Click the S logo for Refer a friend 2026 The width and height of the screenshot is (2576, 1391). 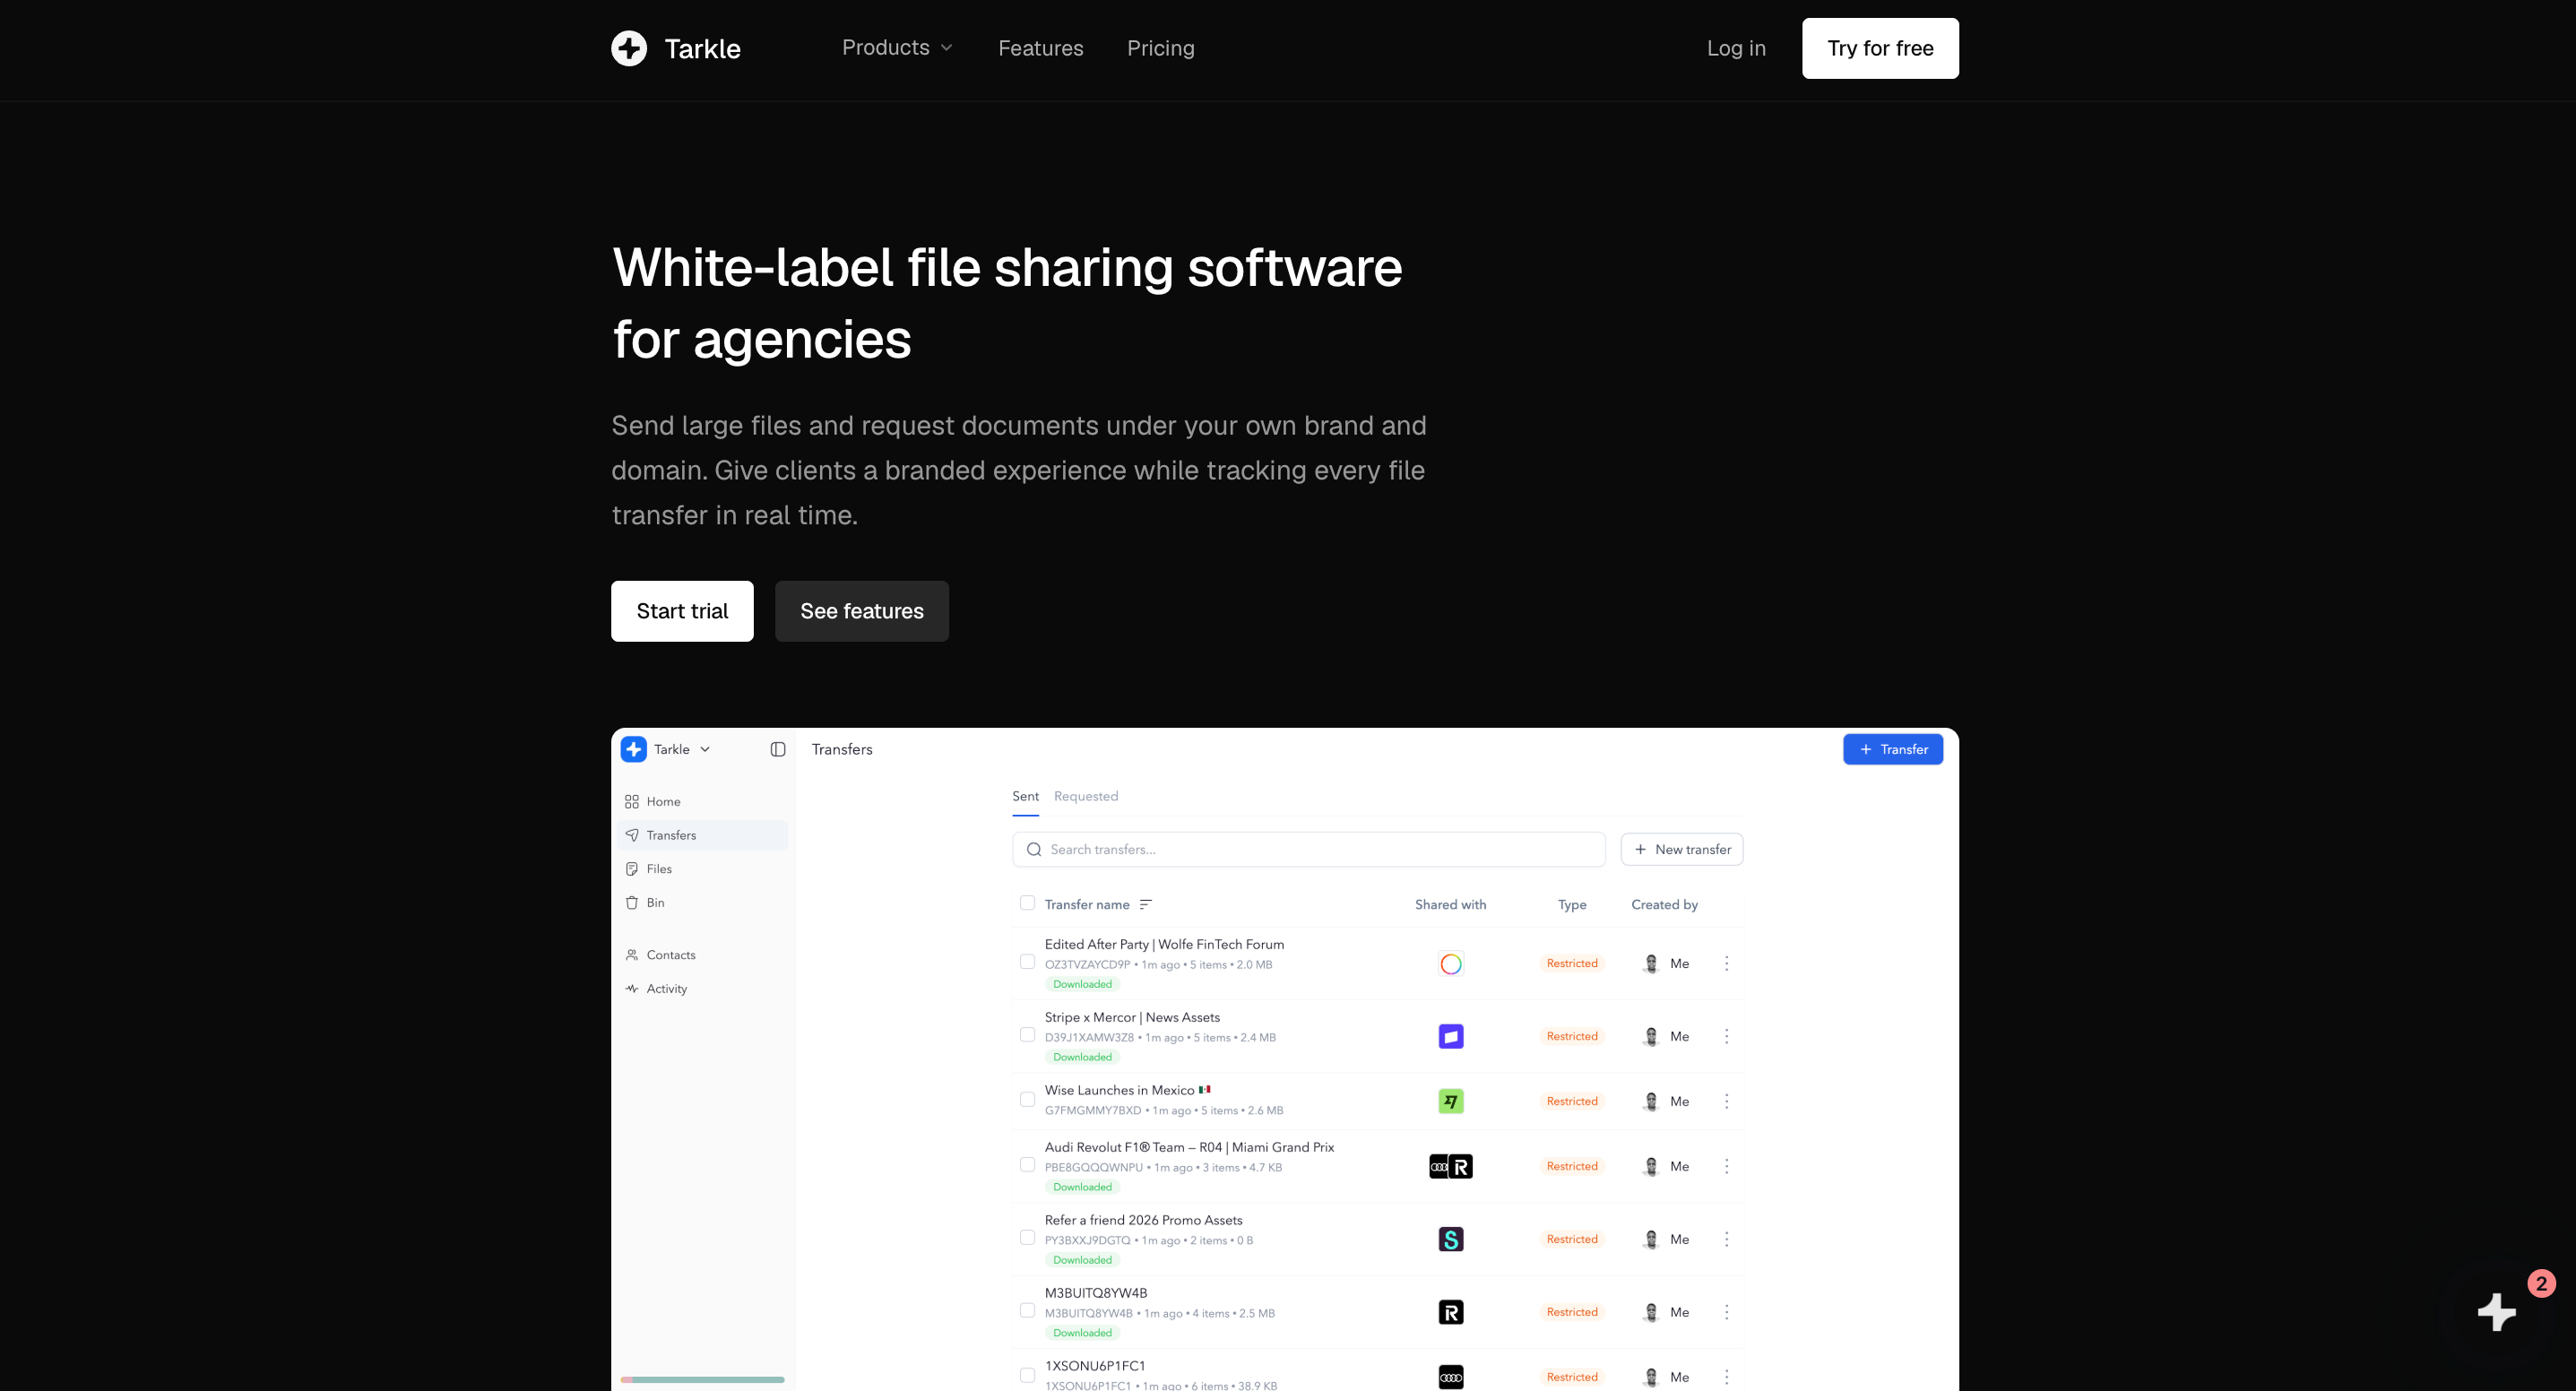(x=1451, y=1239)
